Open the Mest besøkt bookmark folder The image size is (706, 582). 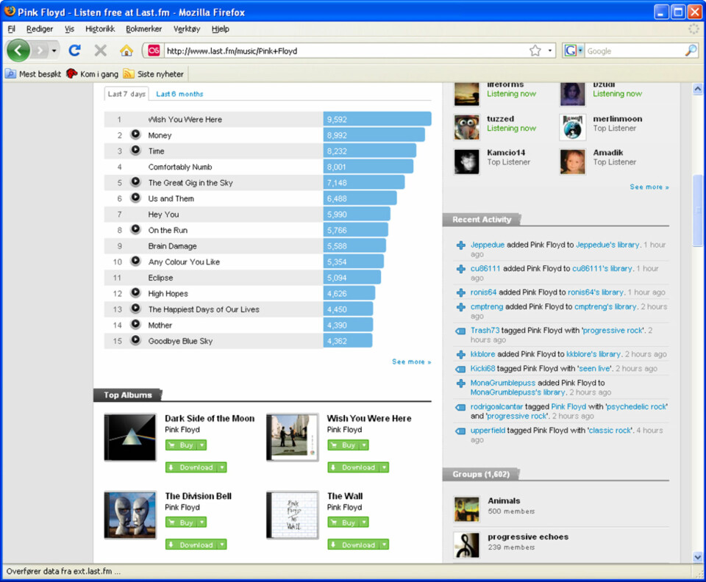click(x=33, y=73)
